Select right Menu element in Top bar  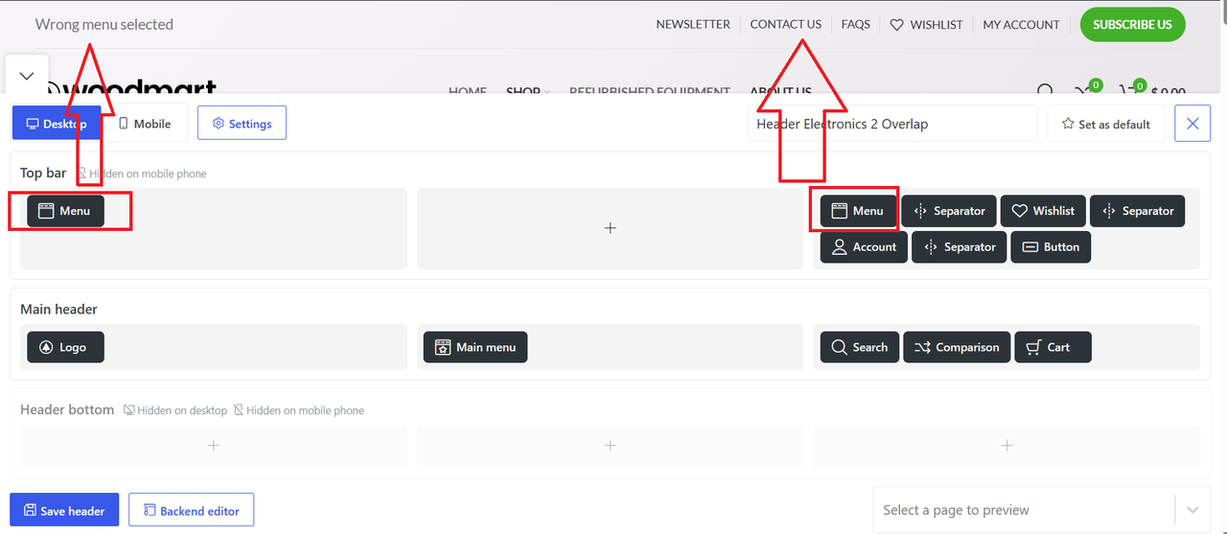click(859, 211)
